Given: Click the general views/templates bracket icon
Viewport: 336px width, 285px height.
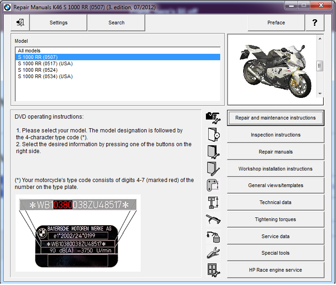Looking at the screenshot, I should (213, 185).
